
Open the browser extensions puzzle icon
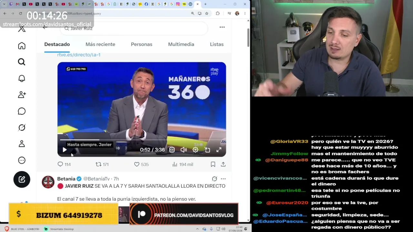(218, 14)
